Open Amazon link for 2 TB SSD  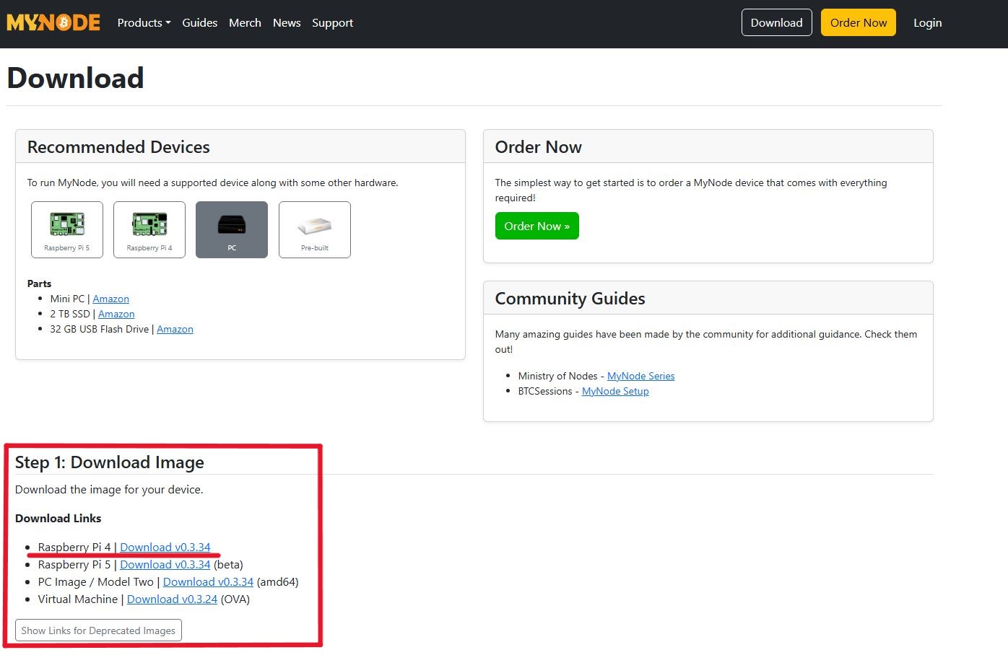point(116,314)
